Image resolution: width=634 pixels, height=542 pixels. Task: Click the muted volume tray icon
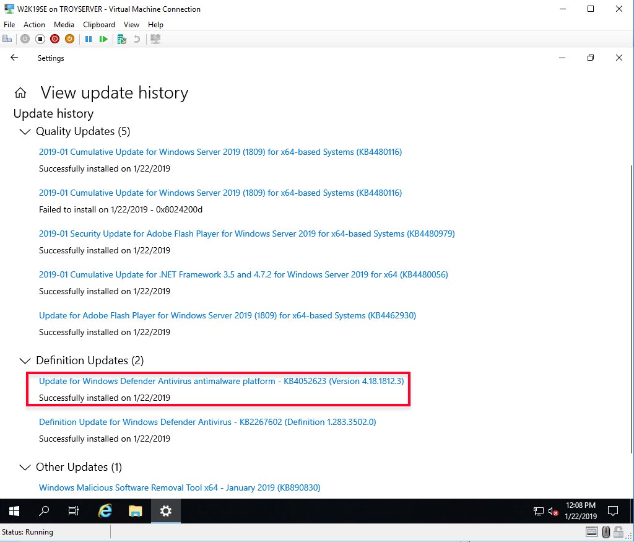click(x=553, y=512)
